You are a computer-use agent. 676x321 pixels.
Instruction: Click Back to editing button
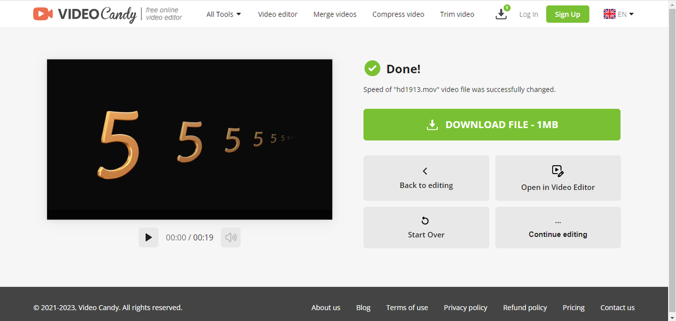[x=426, y=178]
